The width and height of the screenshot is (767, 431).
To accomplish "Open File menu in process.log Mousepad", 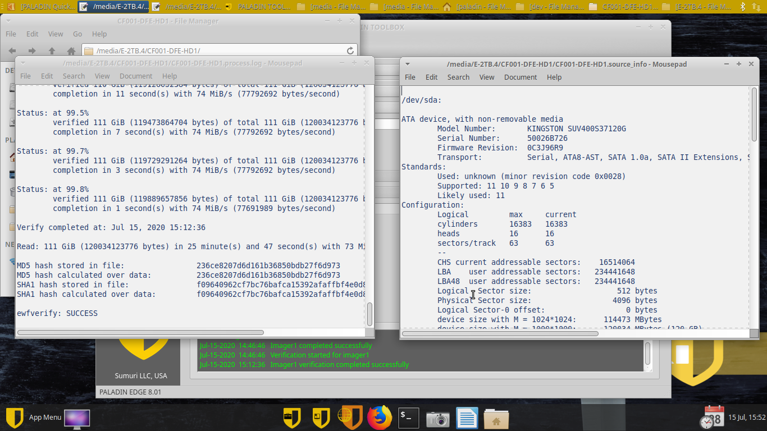I will pyautogui.click(x=25, y=76).
